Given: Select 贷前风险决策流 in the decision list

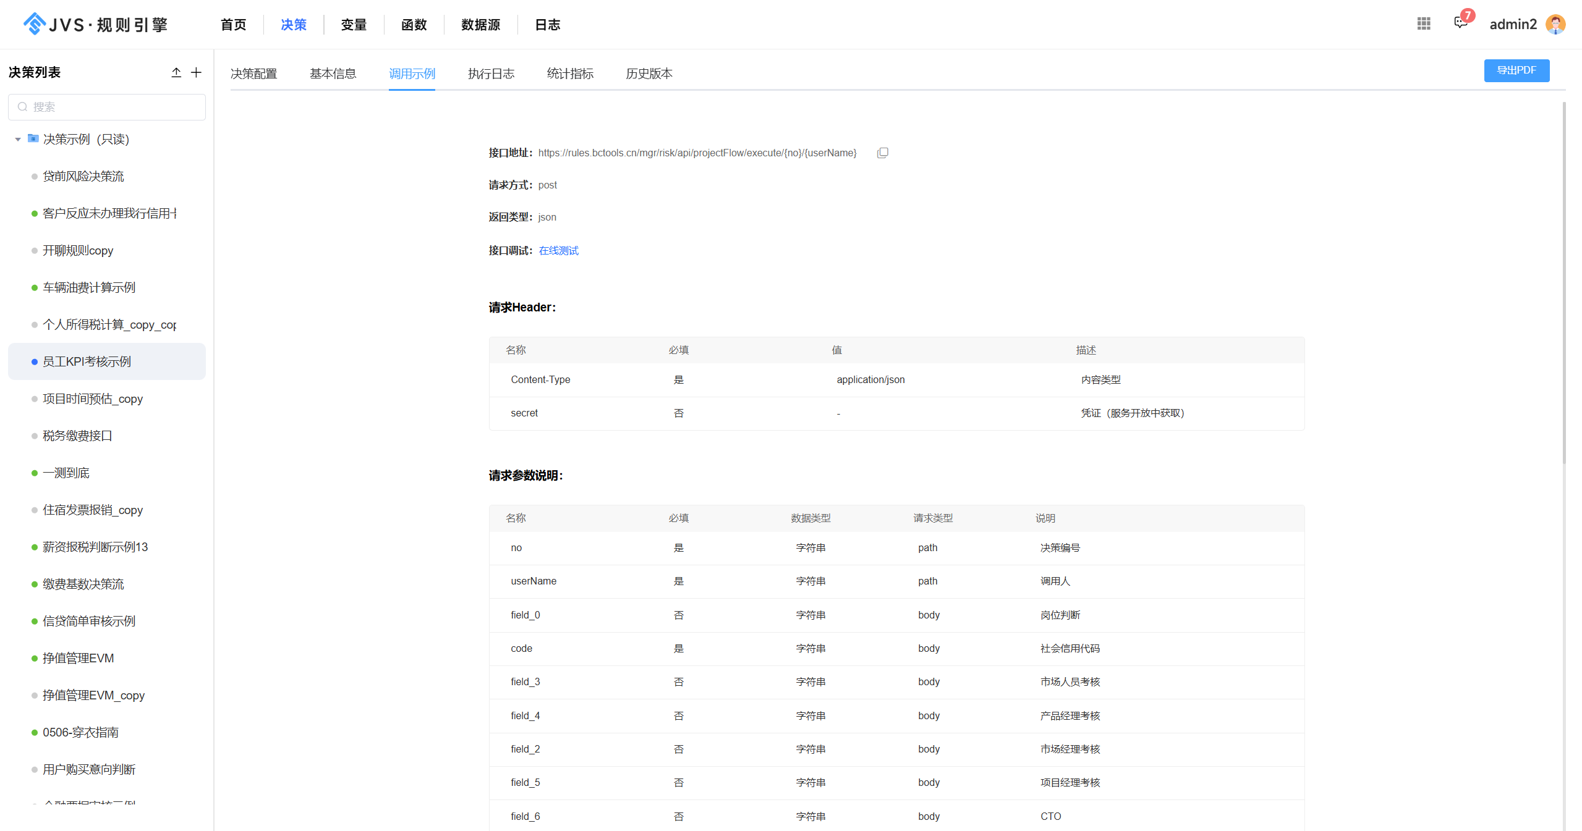Looking at the screenshot, I should pos(83,176).
